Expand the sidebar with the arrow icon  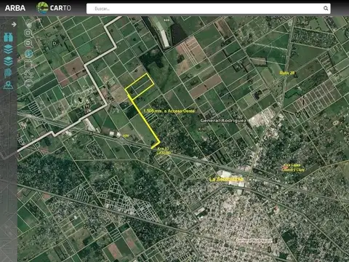coord(14,24)
